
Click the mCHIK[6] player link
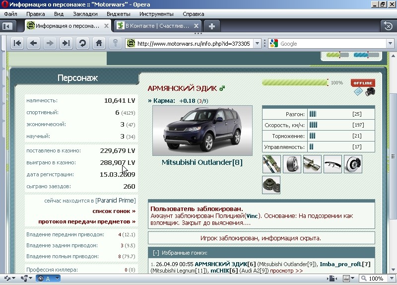[x=224, y=271]
